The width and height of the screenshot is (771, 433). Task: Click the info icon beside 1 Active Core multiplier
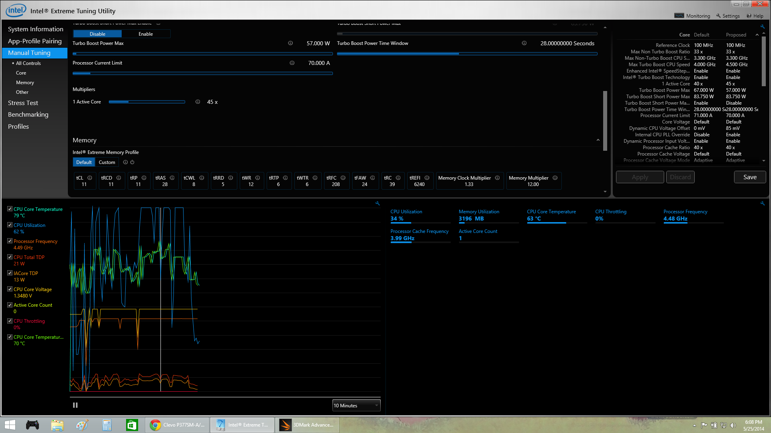198,102
